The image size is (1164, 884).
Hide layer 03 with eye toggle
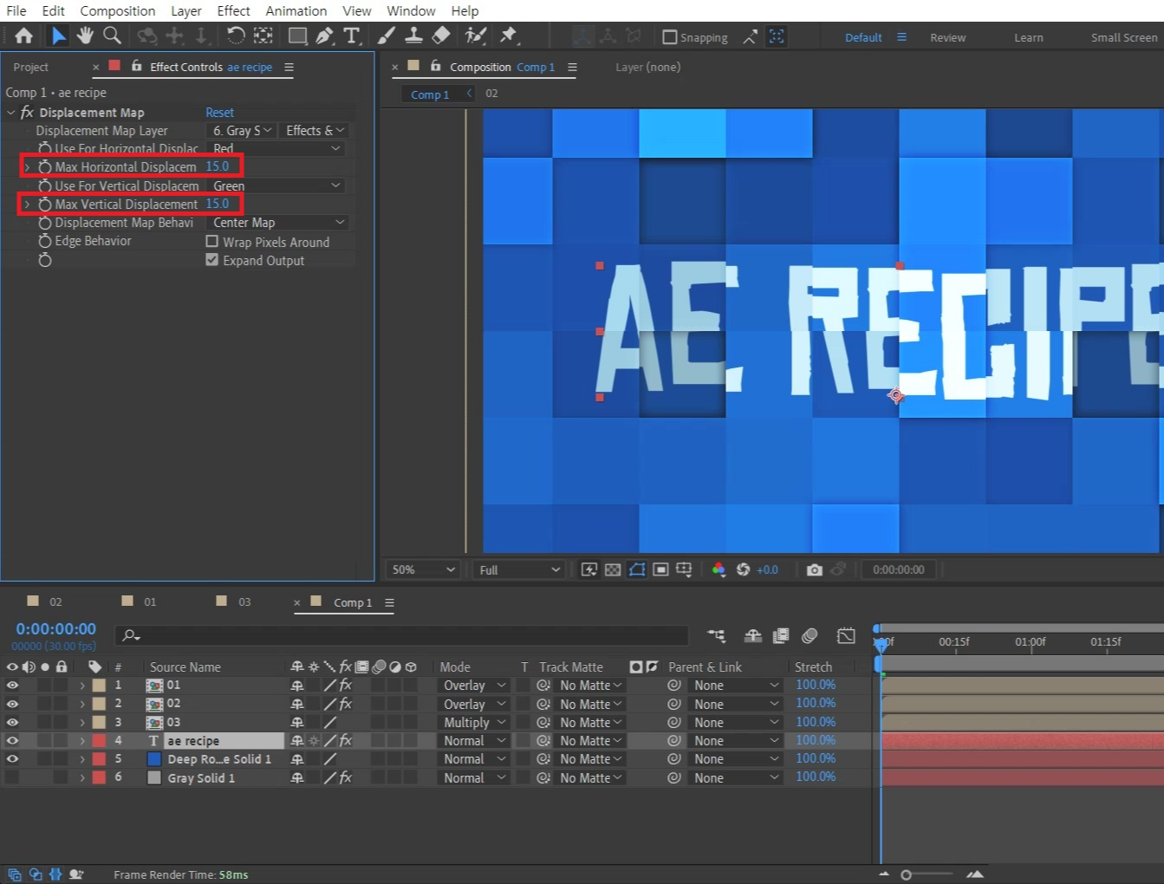coord(12,722)
